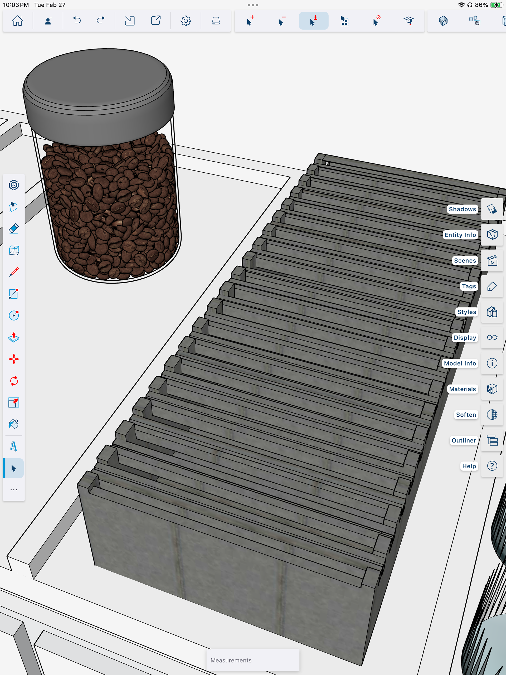Open the Shadows panel

492,209
